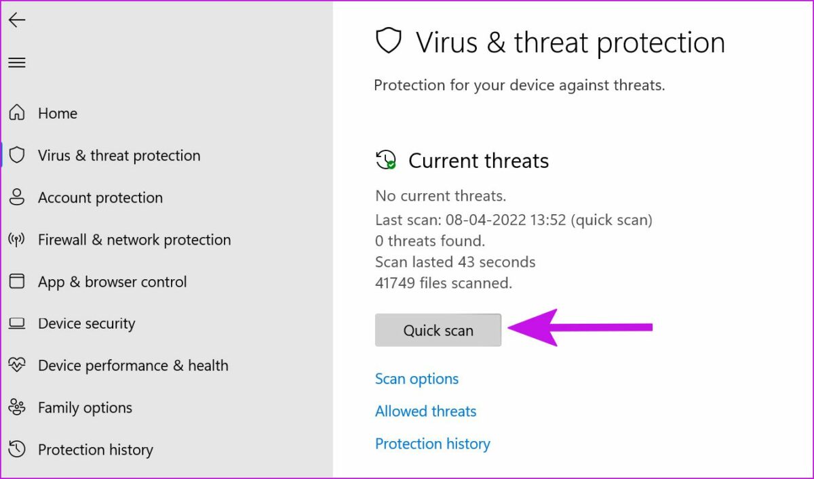Screen dimensions: 814x479
Task: Click the back arrow icon
Action: (17, 20)
